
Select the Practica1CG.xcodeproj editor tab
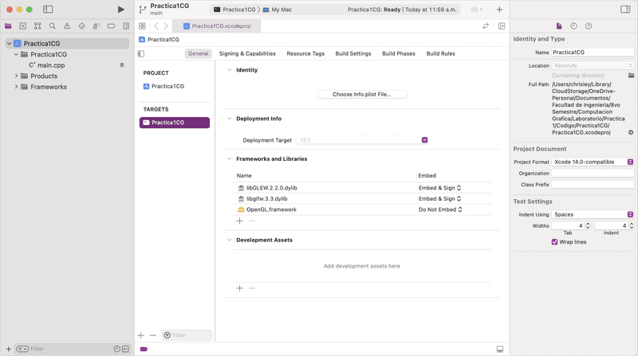pos(217,26)
